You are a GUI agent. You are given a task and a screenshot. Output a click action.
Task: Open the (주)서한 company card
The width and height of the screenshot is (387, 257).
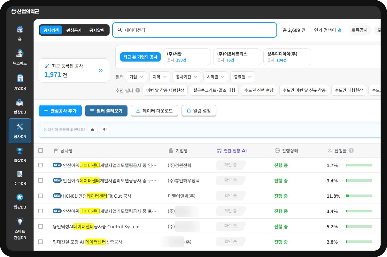[187, 57]
